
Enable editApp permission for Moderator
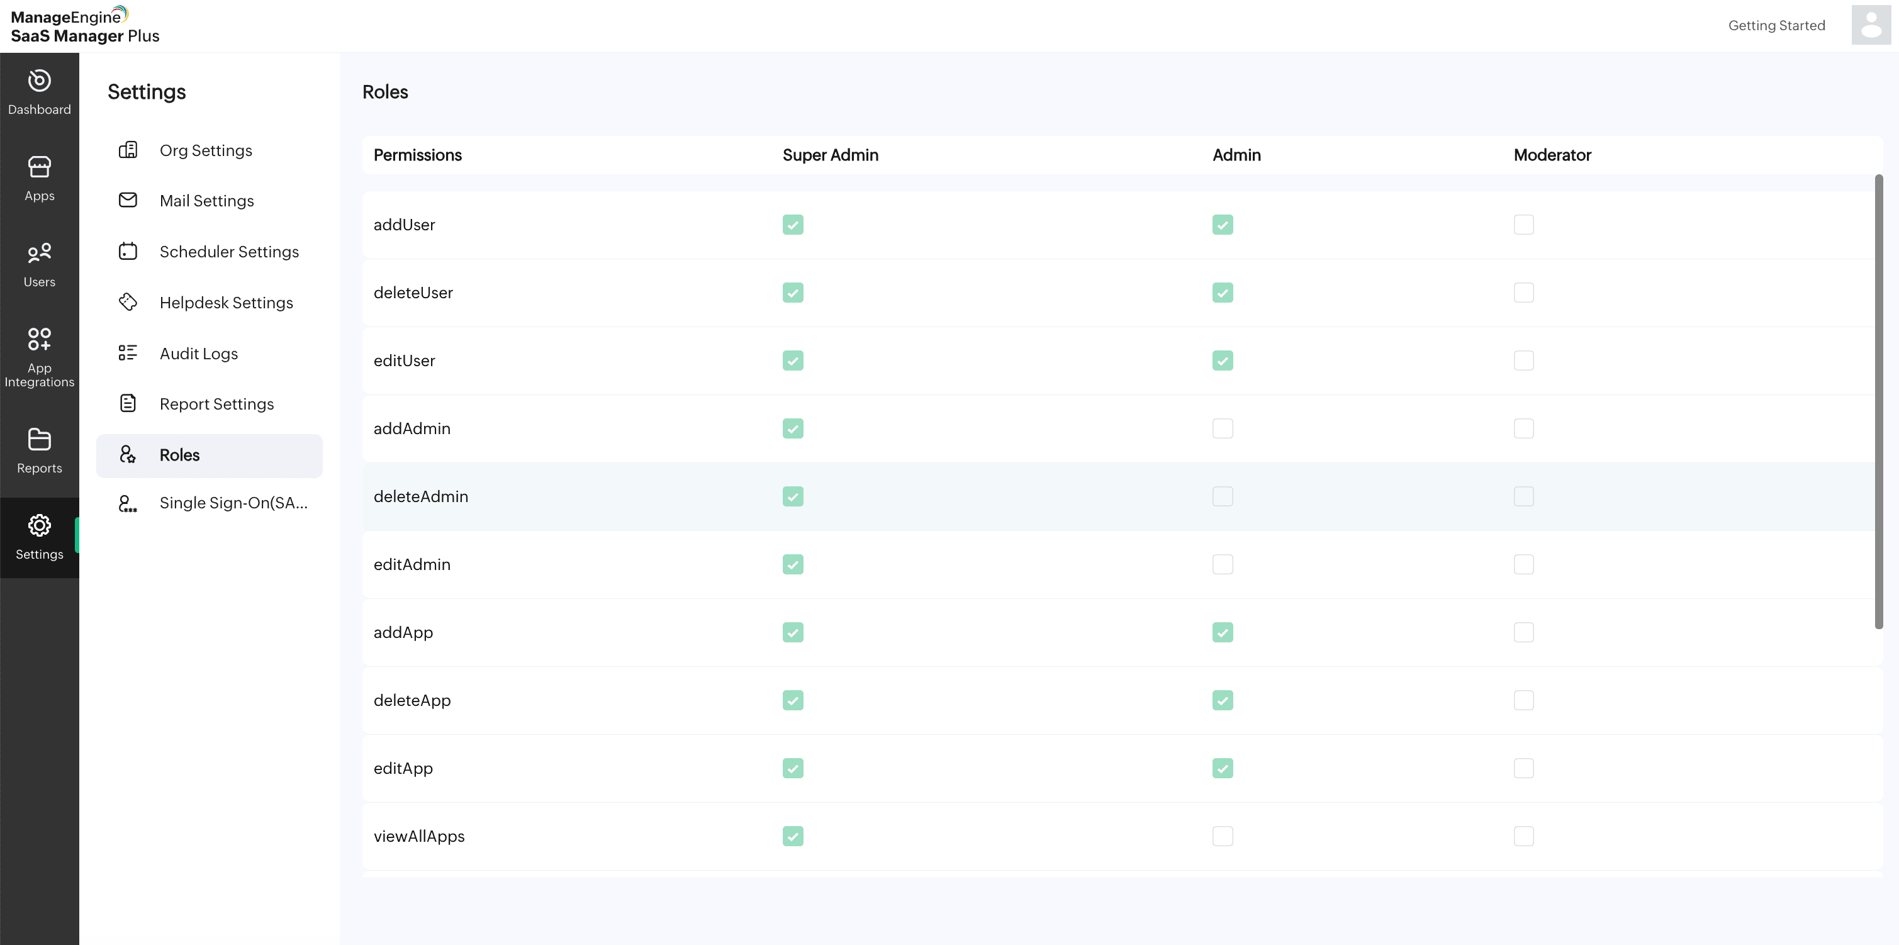click(x=1523, y=768)
